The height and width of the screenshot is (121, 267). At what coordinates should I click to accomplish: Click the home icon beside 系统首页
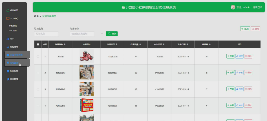pos(8,10)
